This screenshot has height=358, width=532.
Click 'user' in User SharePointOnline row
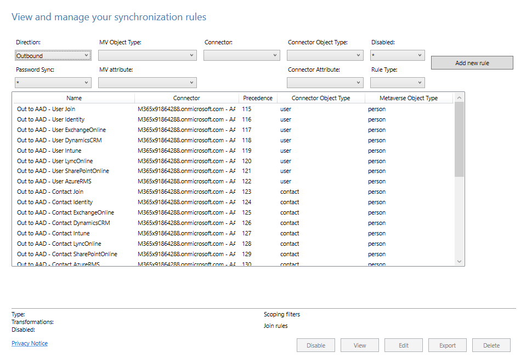tap(286, 171)
